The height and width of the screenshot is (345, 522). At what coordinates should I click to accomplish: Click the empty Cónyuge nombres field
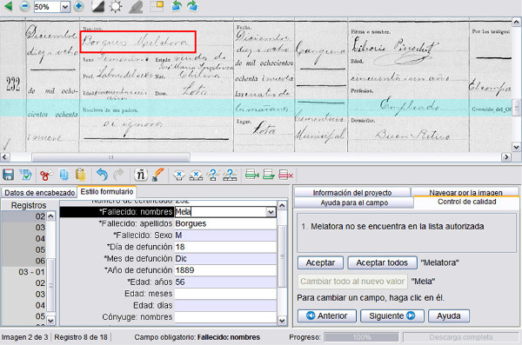pyautogui.click(x=225, y=317)
